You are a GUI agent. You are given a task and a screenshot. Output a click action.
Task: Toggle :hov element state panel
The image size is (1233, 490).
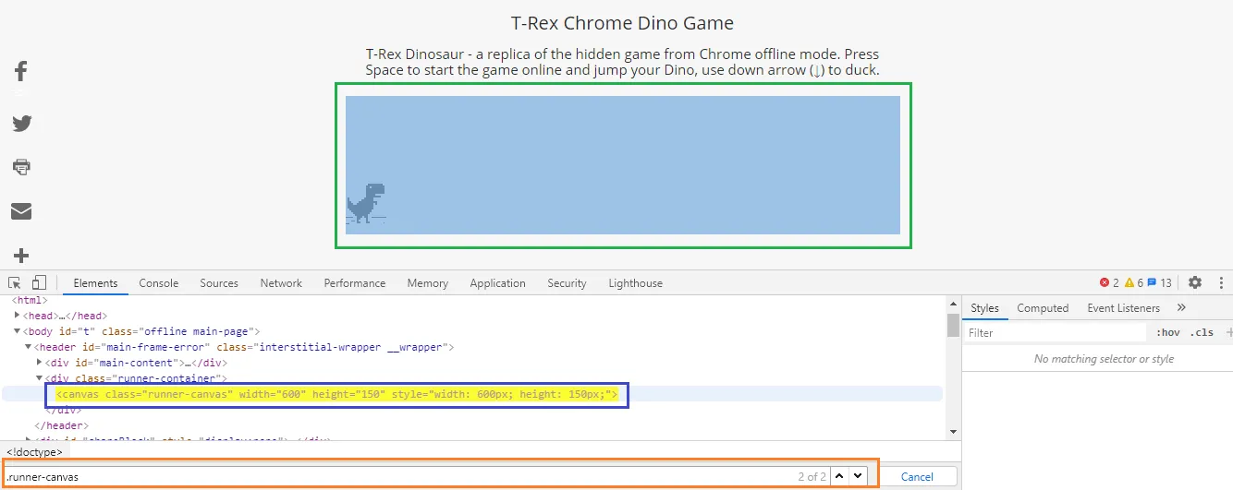click(x=1168, y=332)
